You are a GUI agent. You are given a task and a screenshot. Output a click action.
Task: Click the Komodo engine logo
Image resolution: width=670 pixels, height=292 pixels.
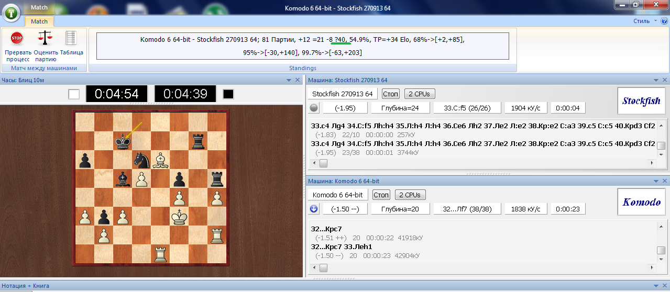(x=641, y=203)
